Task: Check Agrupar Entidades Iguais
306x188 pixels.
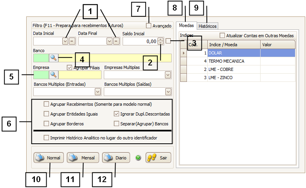Action: click(x=47, y=114)
